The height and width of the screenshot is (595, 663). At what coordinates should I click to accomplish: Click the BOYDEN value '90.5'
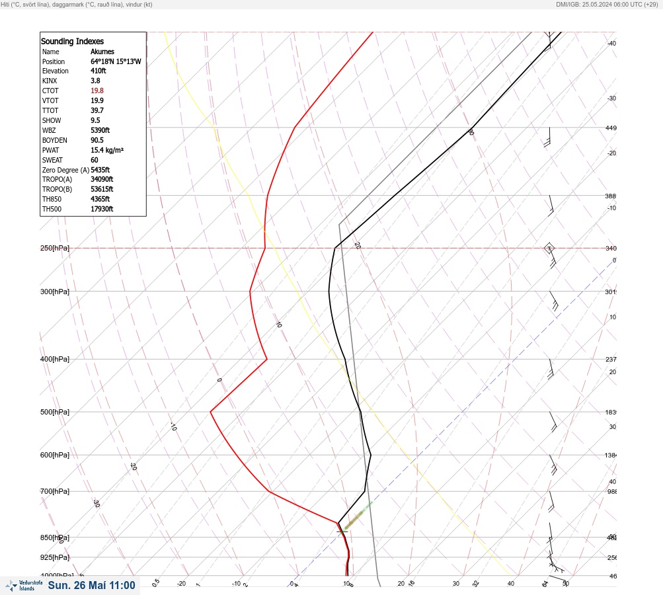[x=97, y=140]
